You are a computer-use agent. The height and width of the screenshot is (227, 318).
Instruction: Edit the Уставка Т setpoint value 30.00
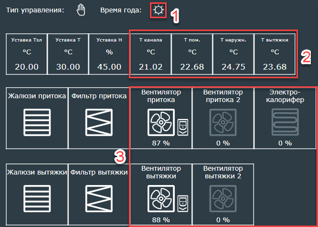click(x=68, y=66)
